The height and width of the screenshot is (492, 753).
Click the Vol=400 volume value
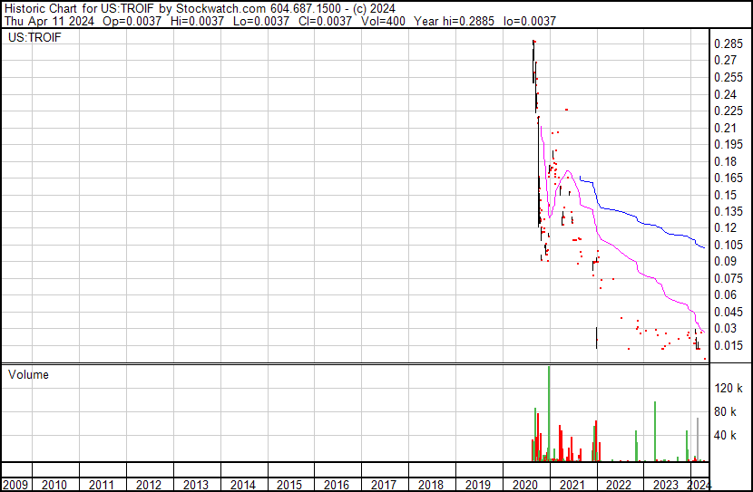point(383,21)
